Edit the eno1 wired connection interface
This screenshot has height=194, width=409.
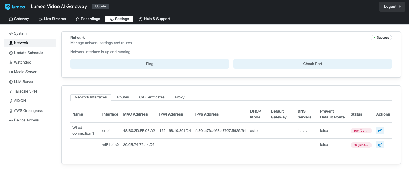pos(380,130)
